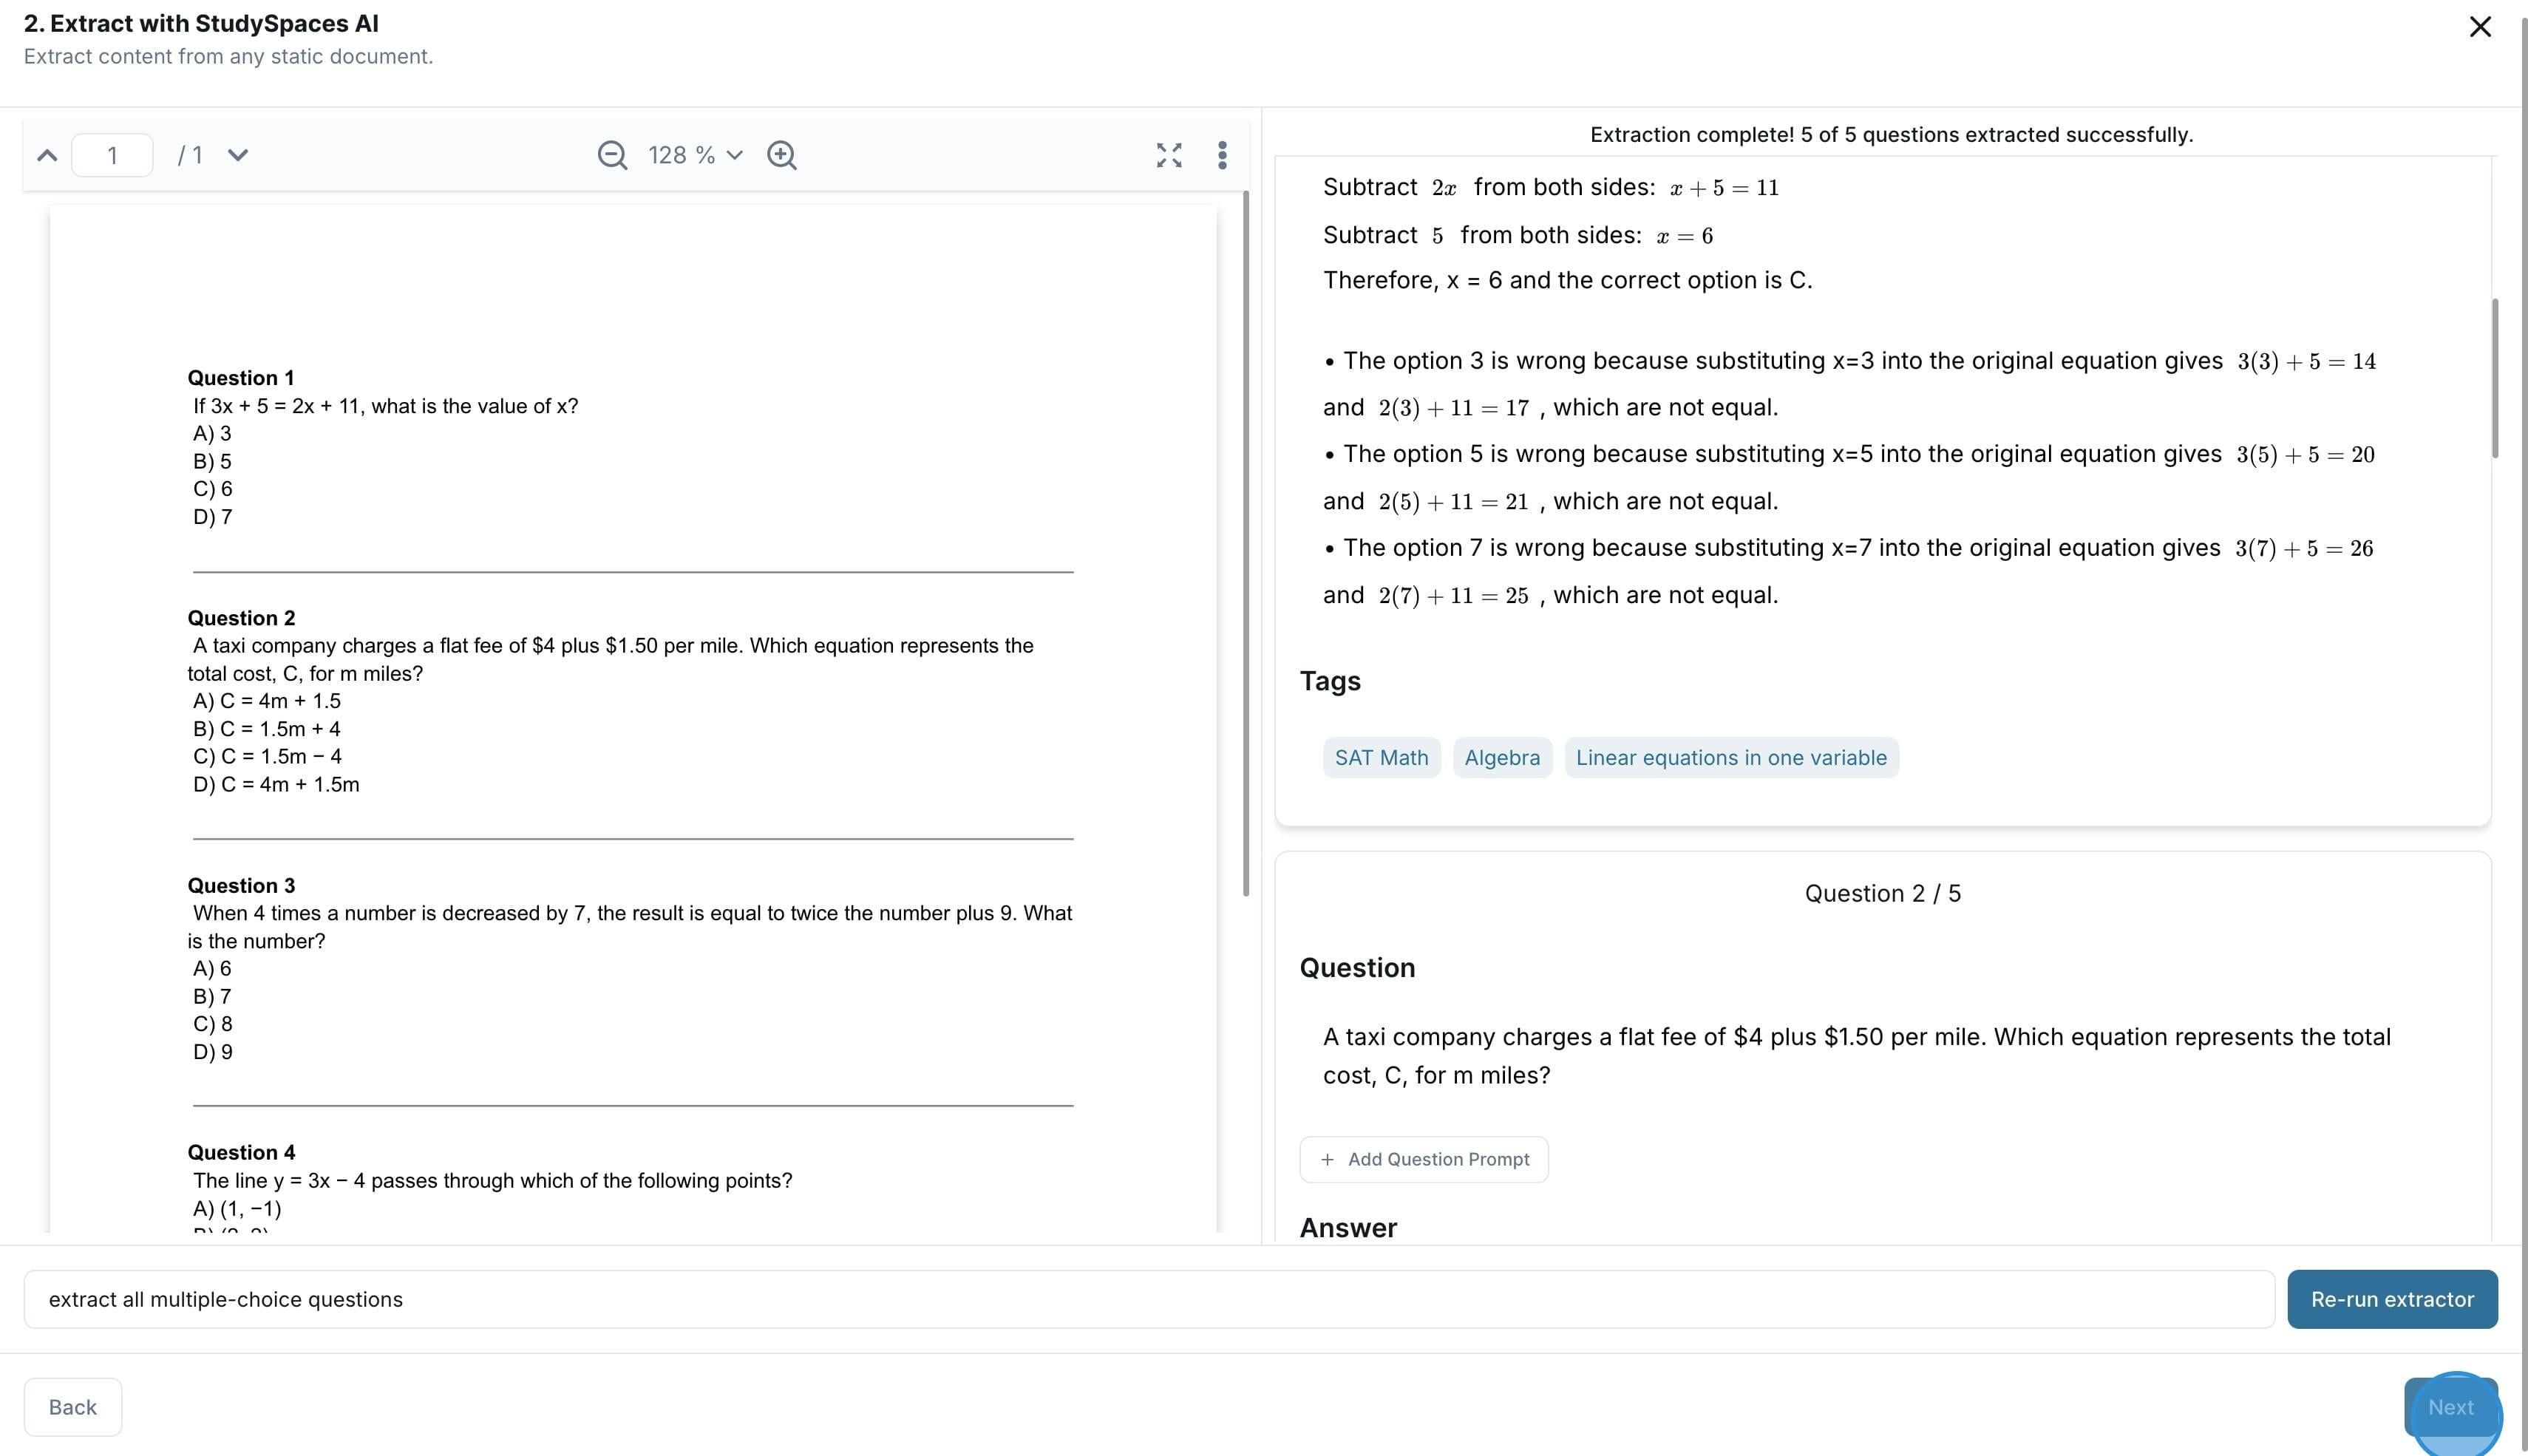This screenshot has width=2528, height=1456.
Task: Click option C) 6 under Question 1
Action: (x=212, y=489)
